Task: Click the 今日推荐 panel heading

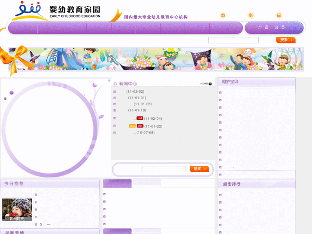Action: pos(14,183)
